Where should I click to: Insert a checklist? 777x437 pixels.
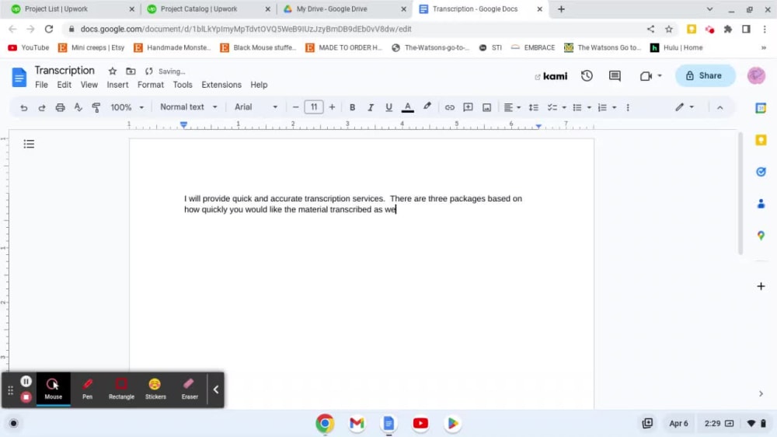point(552,107)
